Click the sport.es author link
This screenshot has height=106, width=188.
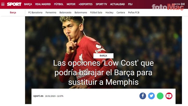pos(38,96)
